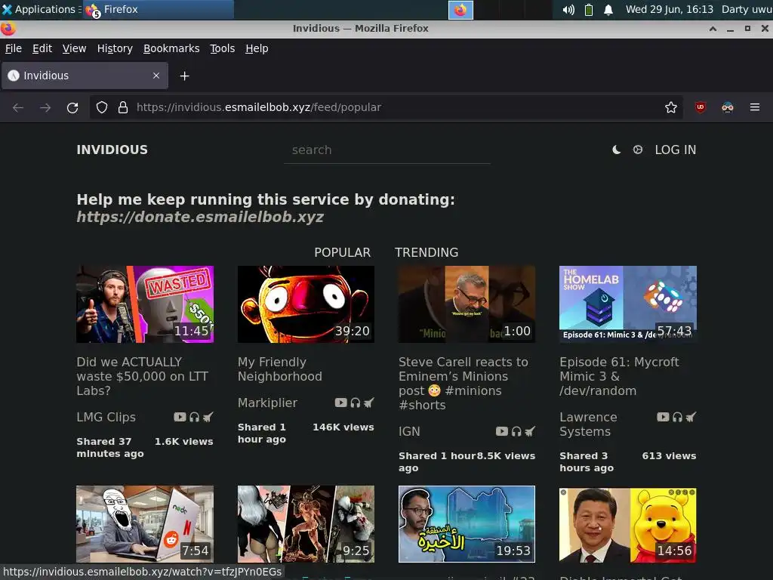The width and height of the screenshot is (773, 580).
Task: Open the Edit menu
Action: [x=42, y=48]
